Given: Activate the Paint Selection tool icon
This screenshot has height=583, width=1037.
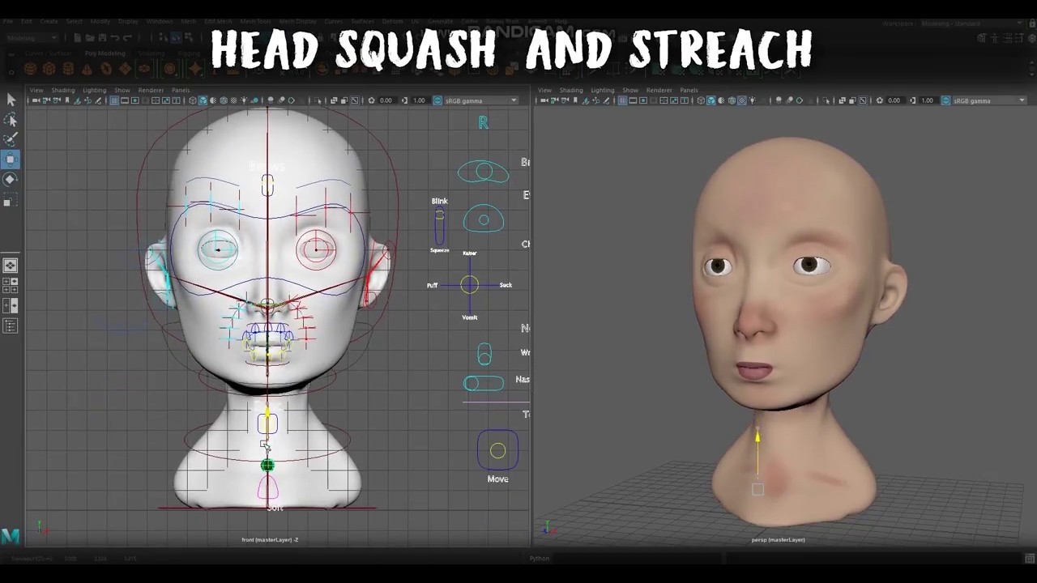Looking at the screenshot, I should (11, 139).
